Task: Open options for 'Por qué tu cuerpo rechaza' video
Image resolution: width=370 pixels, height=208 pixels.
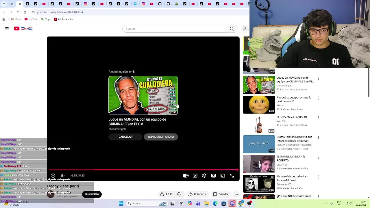Action: click(x=319, y=98)
